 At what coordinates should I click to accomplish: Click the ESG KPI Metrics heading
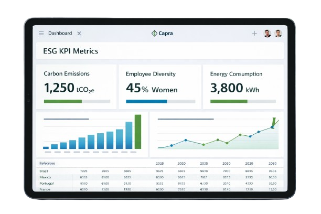70,51
